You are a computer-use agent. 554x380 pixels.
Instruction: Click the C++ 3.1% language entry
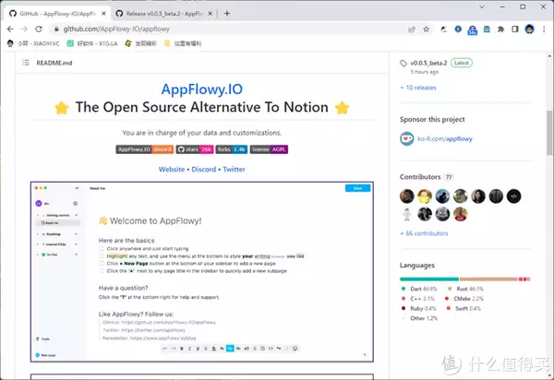[418, 299]
